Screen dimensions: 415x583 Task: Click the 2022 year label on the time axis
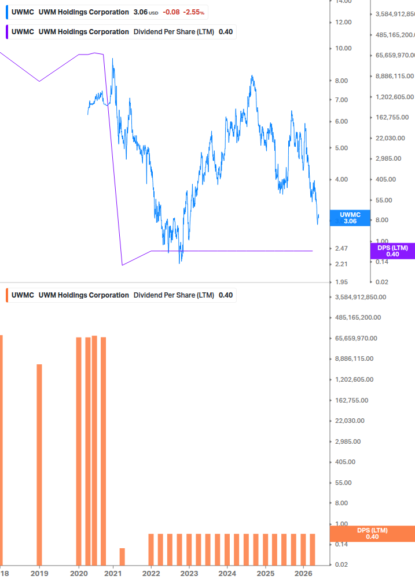[x=151, y=574]
